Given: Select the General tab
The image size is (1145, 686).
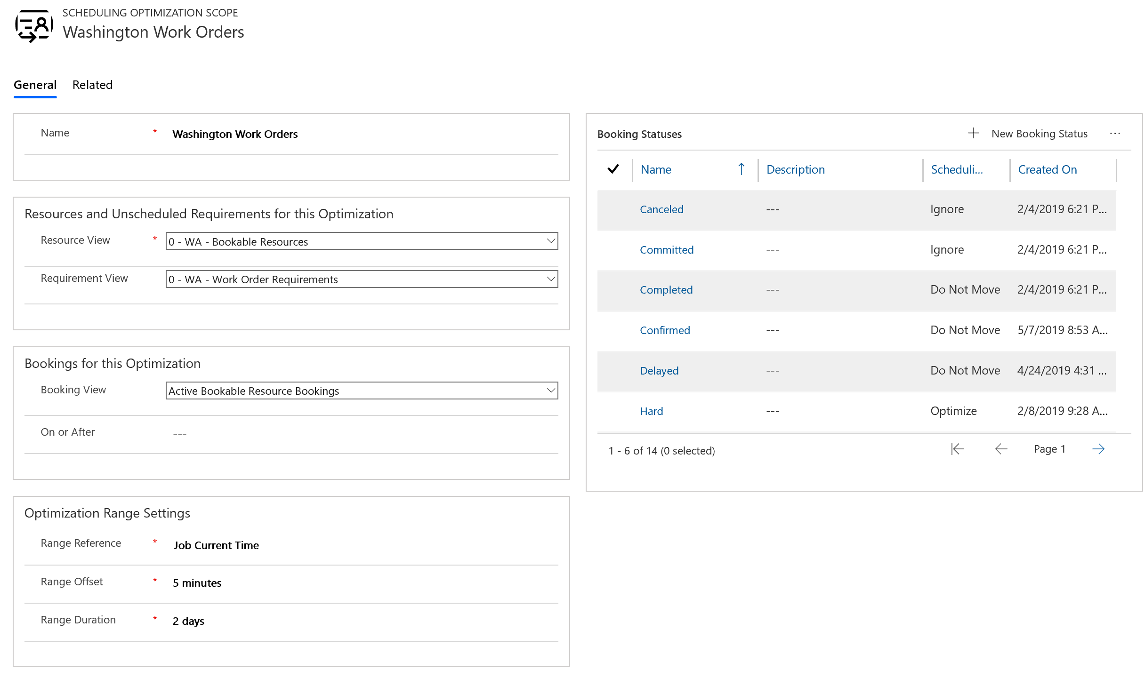Looking at the screenshot, I should click(35, 85).
